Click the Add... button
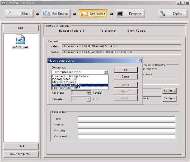 tap(21, 28)
